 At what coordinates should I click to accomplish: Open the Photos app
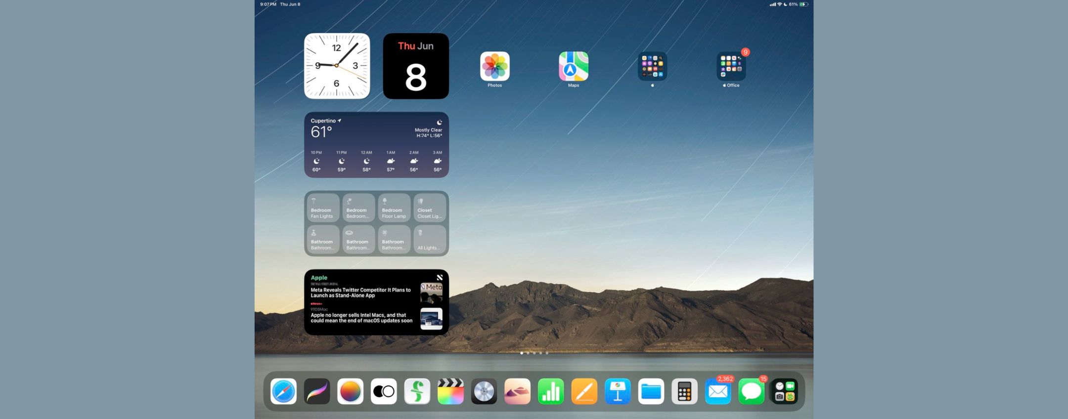point(494,66)
